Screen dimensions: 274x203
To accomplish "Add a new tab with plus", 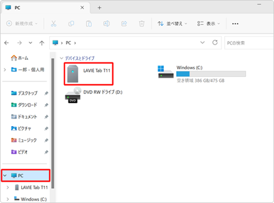I will pos(100,8).
